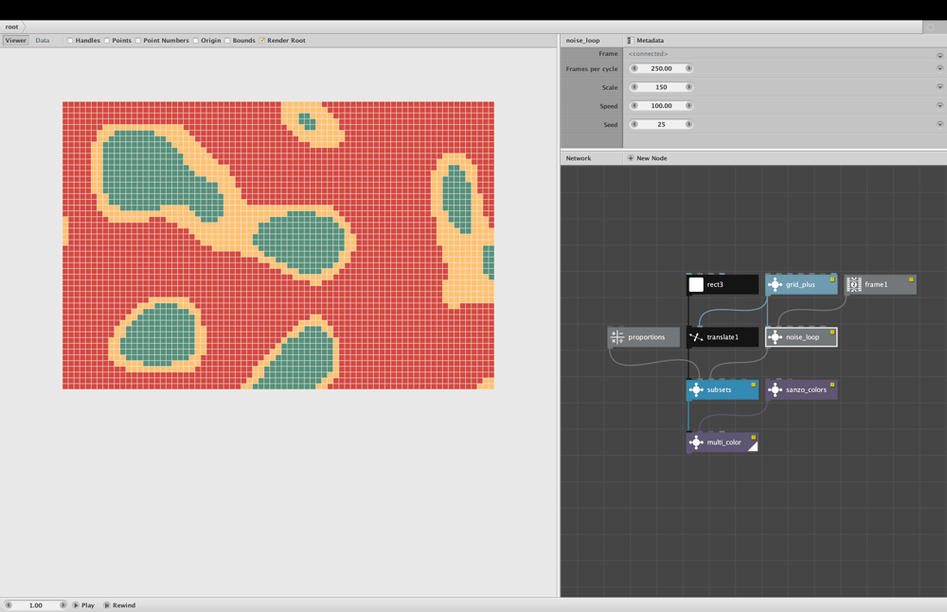Click the proportions node icon
This screenshot has width=947, height=612.
coord(617,337)
